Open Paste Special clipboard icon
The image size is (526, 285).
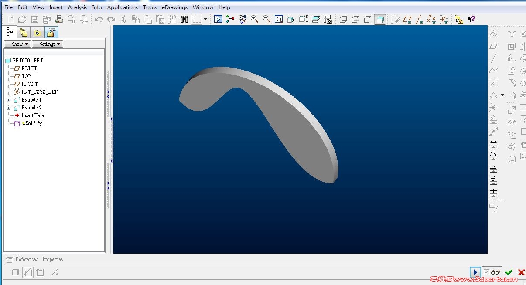(x=160, y=19)
